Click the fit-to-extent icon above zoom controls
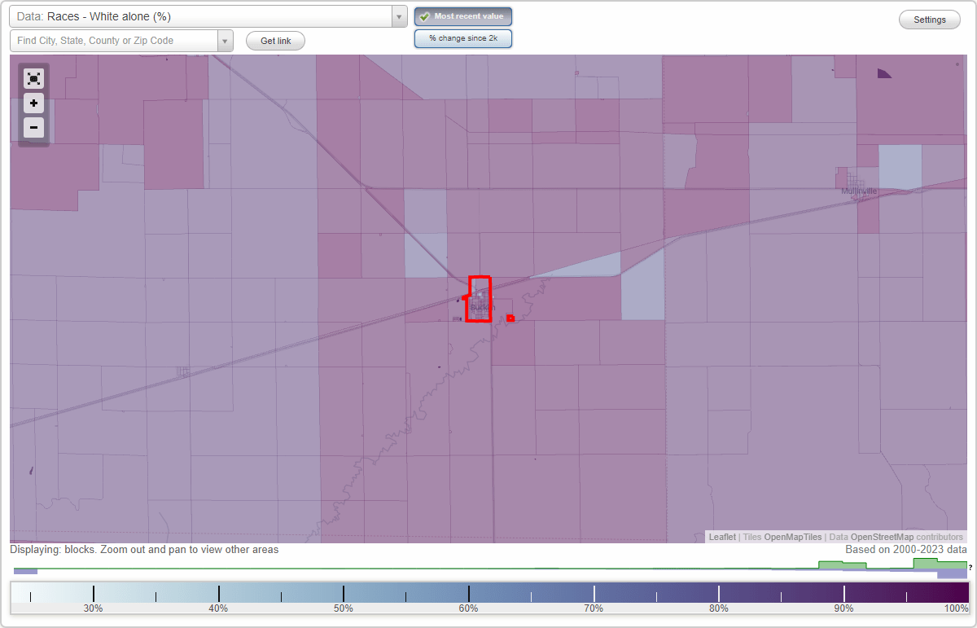The height and width of the screenshot is (628, 977). tap(33, 78)
